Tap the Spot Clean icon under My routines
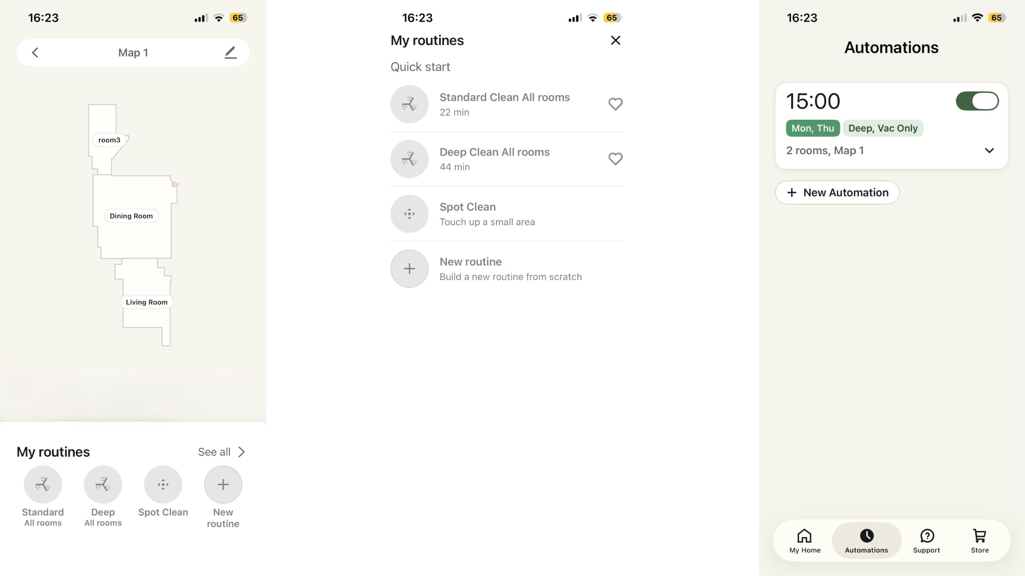The height and width of the screenshot is (576, 1025). click(x=163, y=484)
